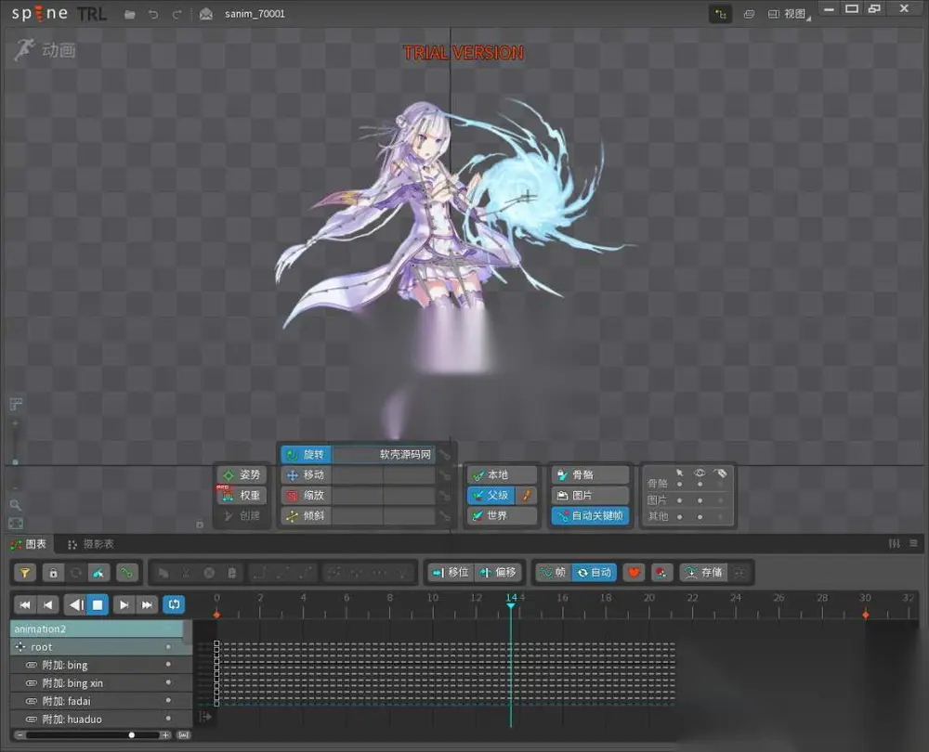Select the 附加: bing xin timeline row
This screenshot has width=929, height=752.
[x=100, y=683]
